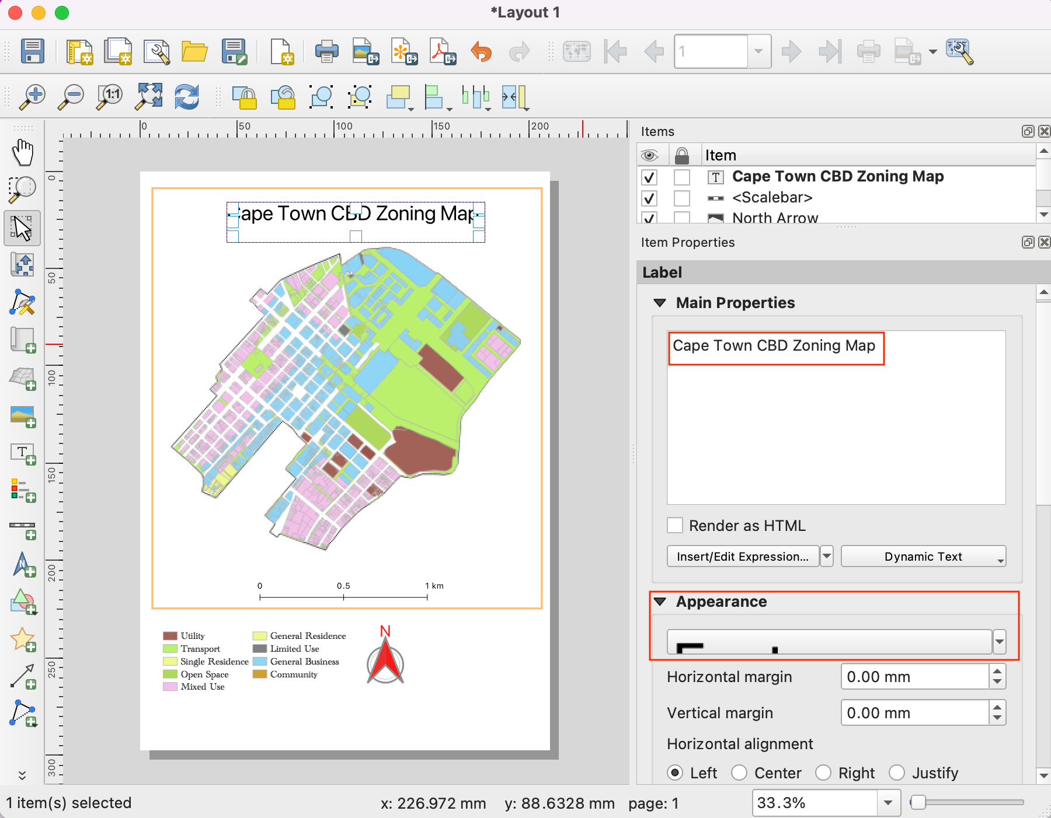Select the Add Label tool
Viewport: 1051px width, 818px height.
(x=23, y=453)
